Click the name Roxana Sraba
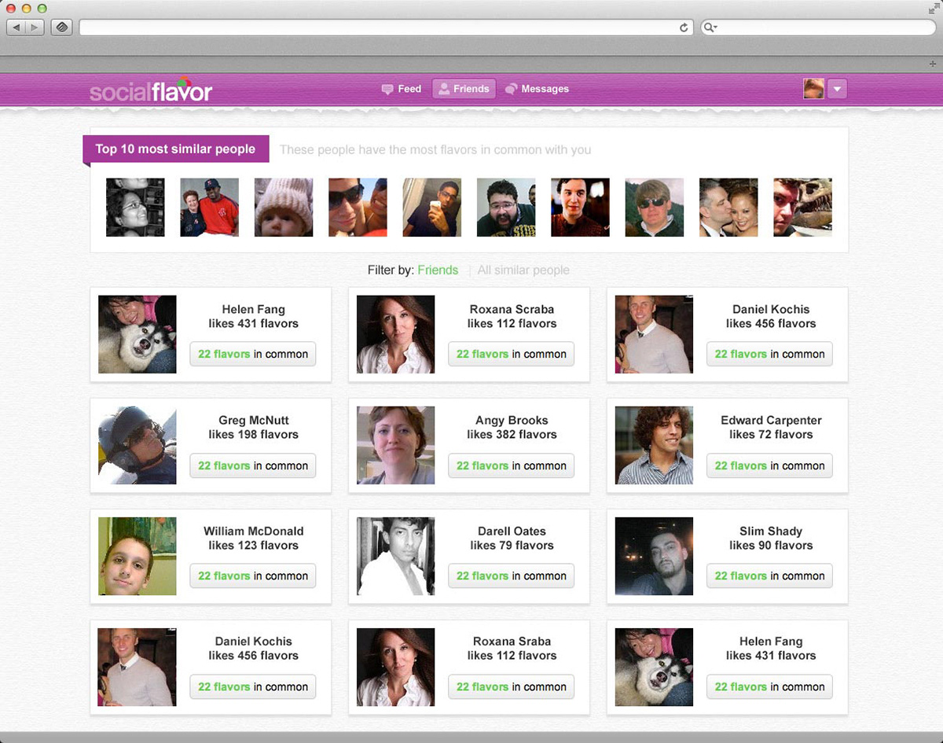943x743 pixels. (x=512, y=642)
